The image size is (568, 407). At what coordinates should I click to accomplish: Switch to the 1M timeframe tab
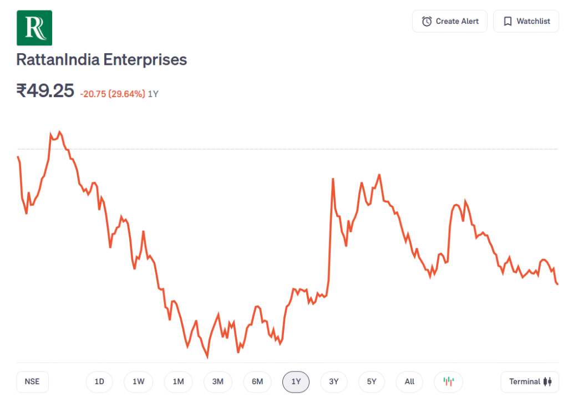(178, 381)
